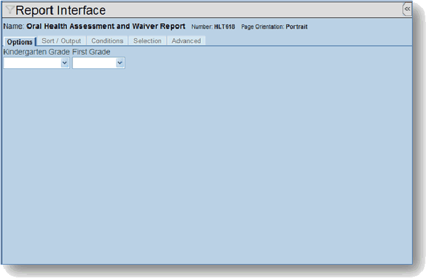Click the filter funnel icon beside Report Interface
This screenshot has width=426, height=278.
[10, 10]
